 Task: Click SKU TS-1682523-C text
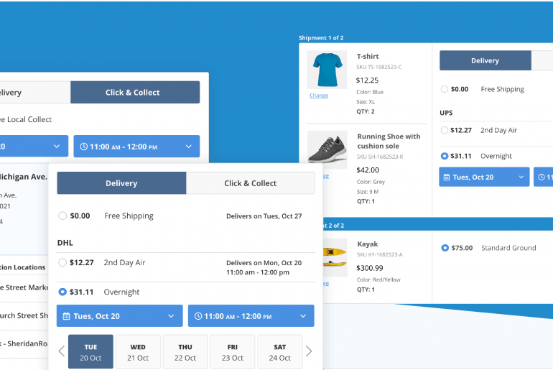pyautogui.click(x=378, y=67)
